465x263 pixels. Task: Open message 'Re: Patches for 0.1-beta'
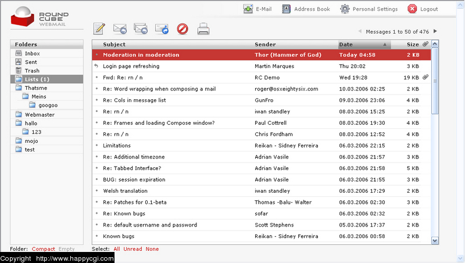pyautogui.click(x=135, y=202)
